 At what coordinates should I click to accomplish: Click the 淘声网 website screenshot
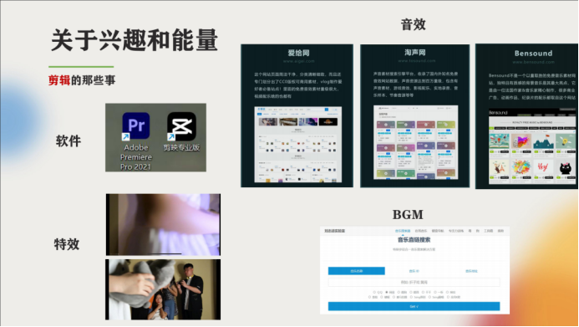pos(416,142)
